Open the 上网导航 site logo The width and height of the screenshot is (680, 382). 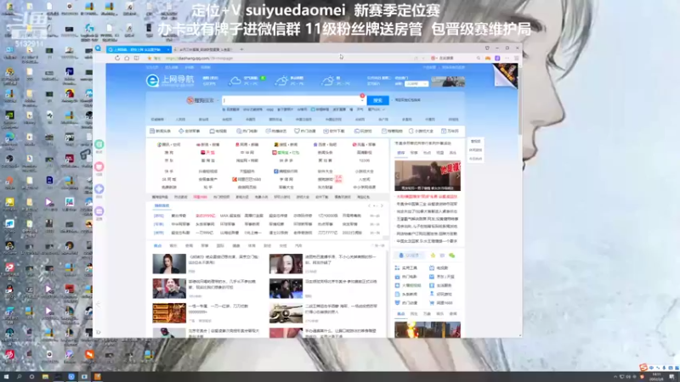click(x=170, y=80)
